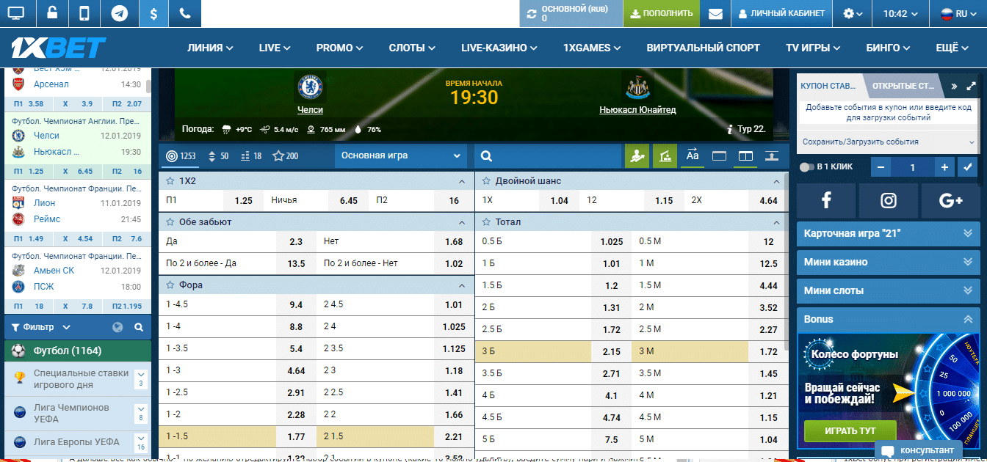Open ВИРТУАЛЬНЫЙ СПОРТ section
The width and height of the screenshot is (987, 462).
click(x=703, y=48)
